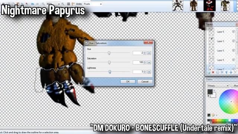Click the Redo arrow icon

point(37,4)
